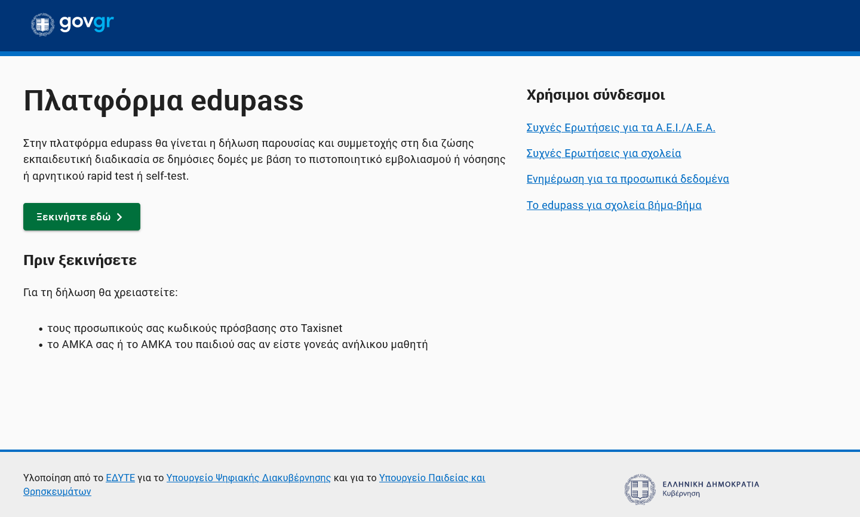Click the Ξεκινήστε εδώ green button
The image size is (860, 517).
pos(82,217)
